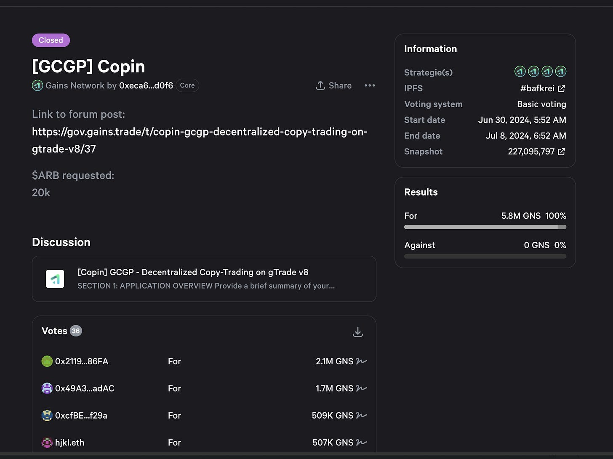
Task: Click the Gains Network logo beside the author
Action: [x=37, y=85]
